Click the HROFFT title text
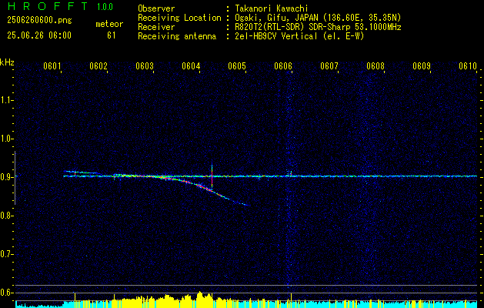This screenshot has height=308, width=484. coord(48,6)
